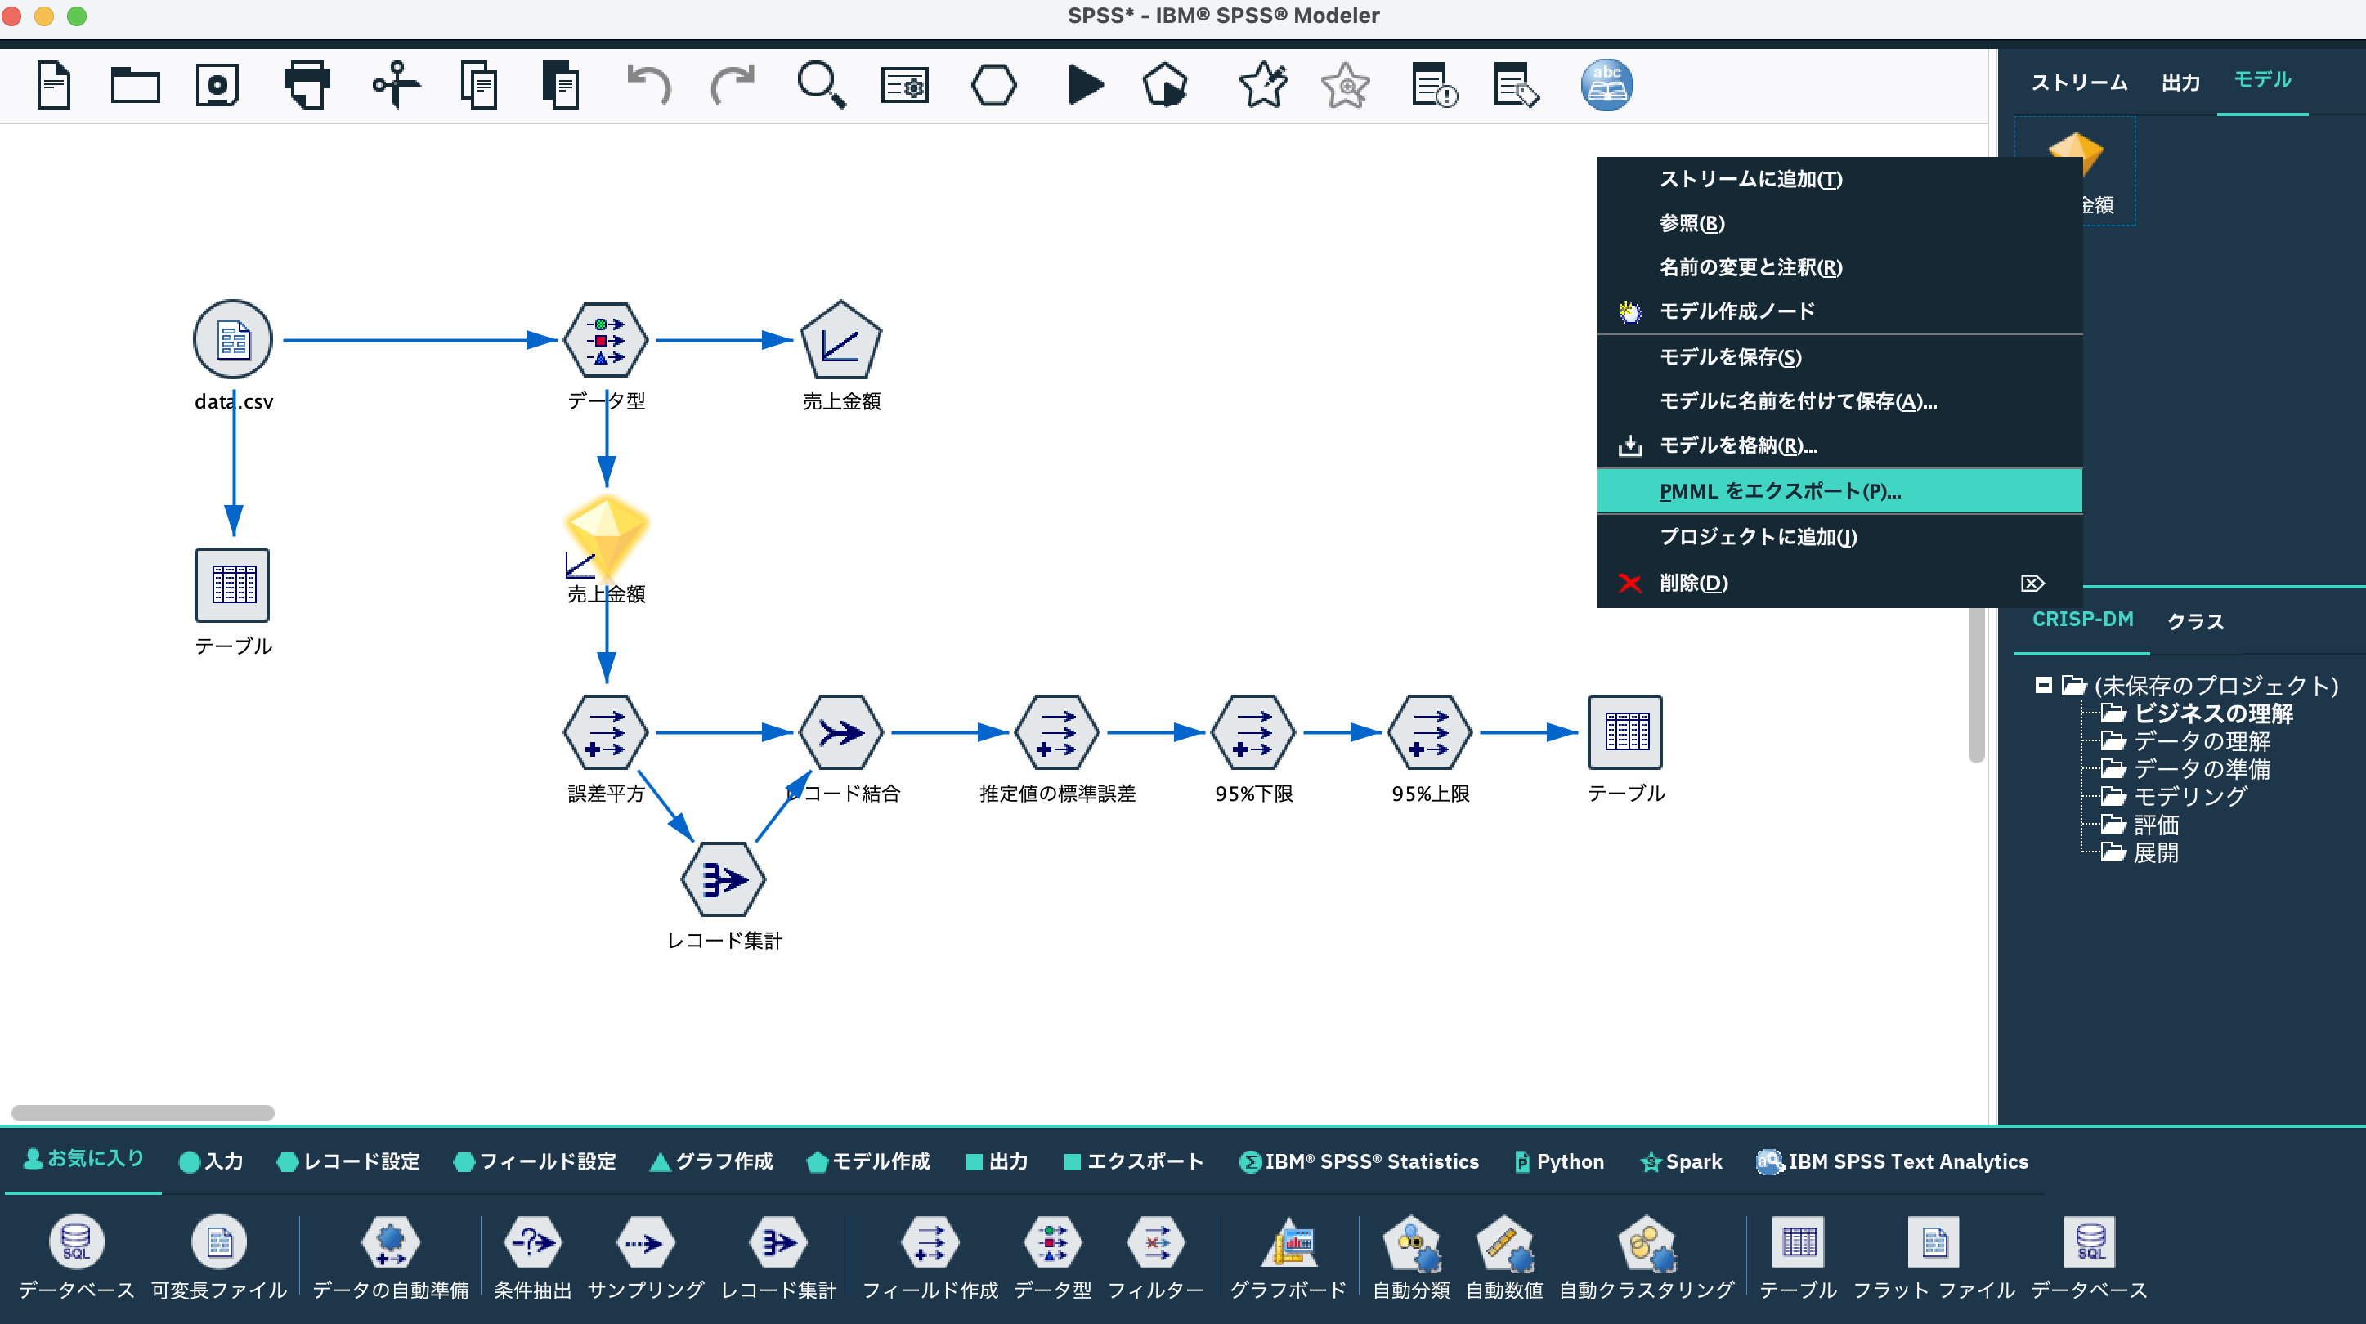Click the Print icon in toolbar
The image size is (2366, 1324).
coord(307,85)
